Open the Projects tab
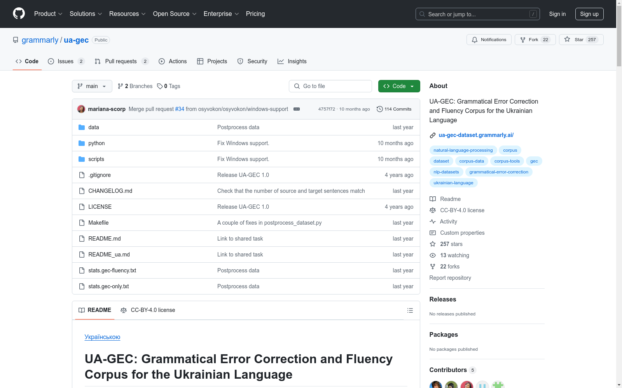This screenshot has width=622, height=388. click(212, 61)
